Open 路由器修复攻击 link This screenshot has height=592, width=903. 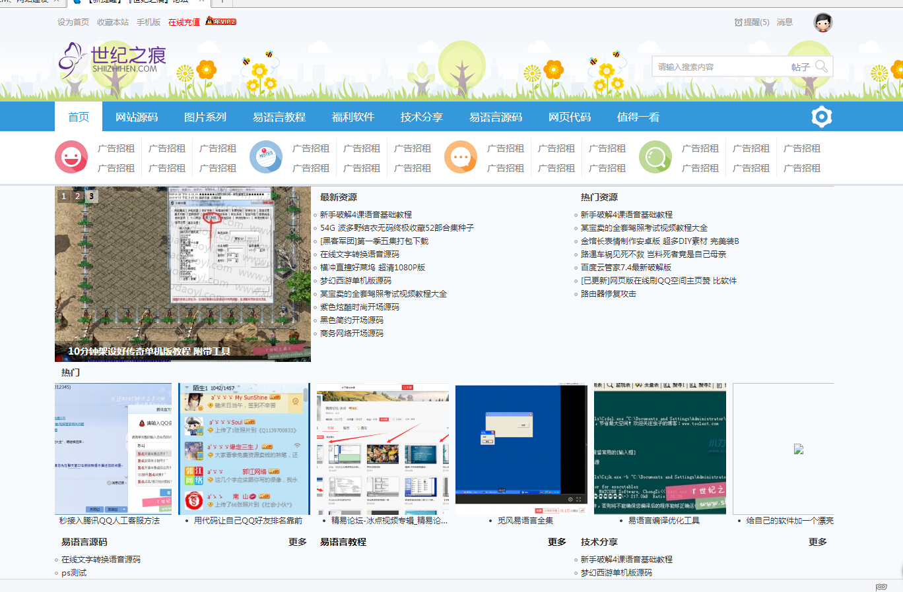[609, 293]
